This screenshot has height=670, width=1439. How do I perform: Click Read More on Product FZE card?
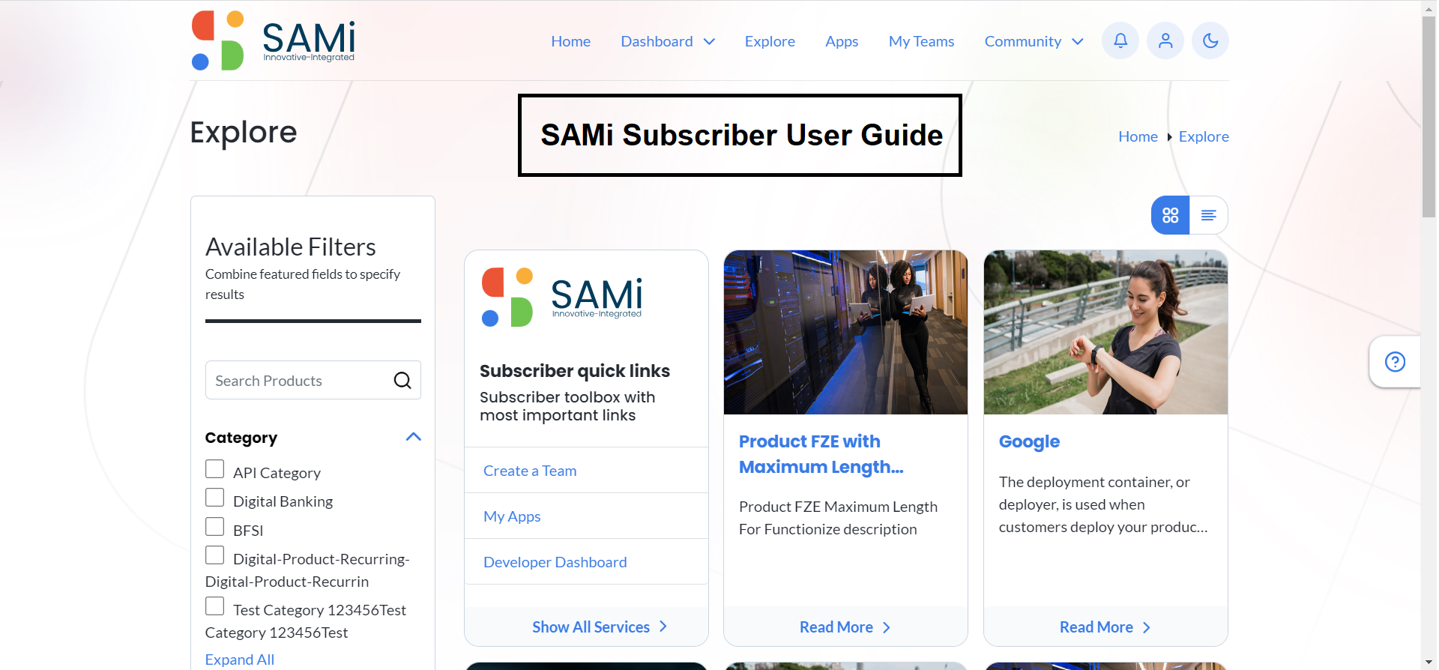tap(836, 627)
